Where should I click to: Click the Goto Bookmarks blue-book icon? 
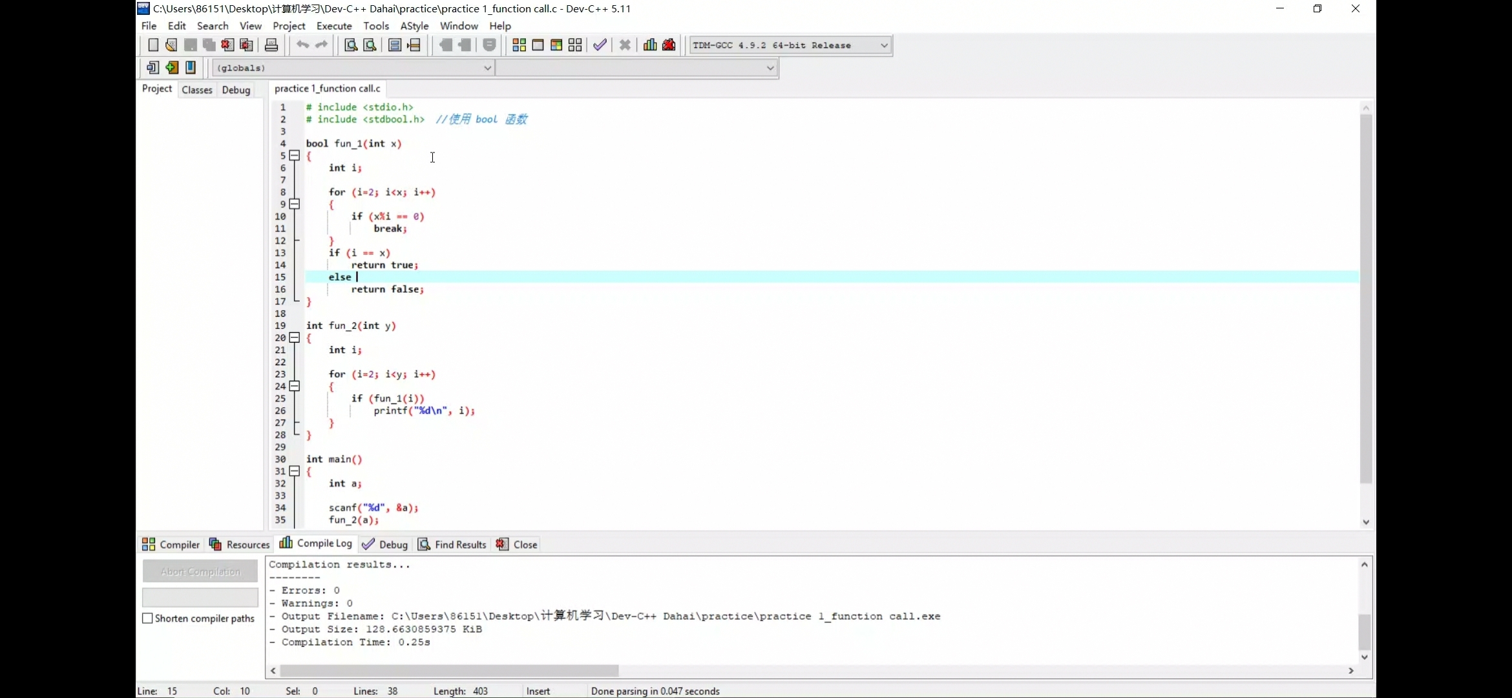click(191, 67)
